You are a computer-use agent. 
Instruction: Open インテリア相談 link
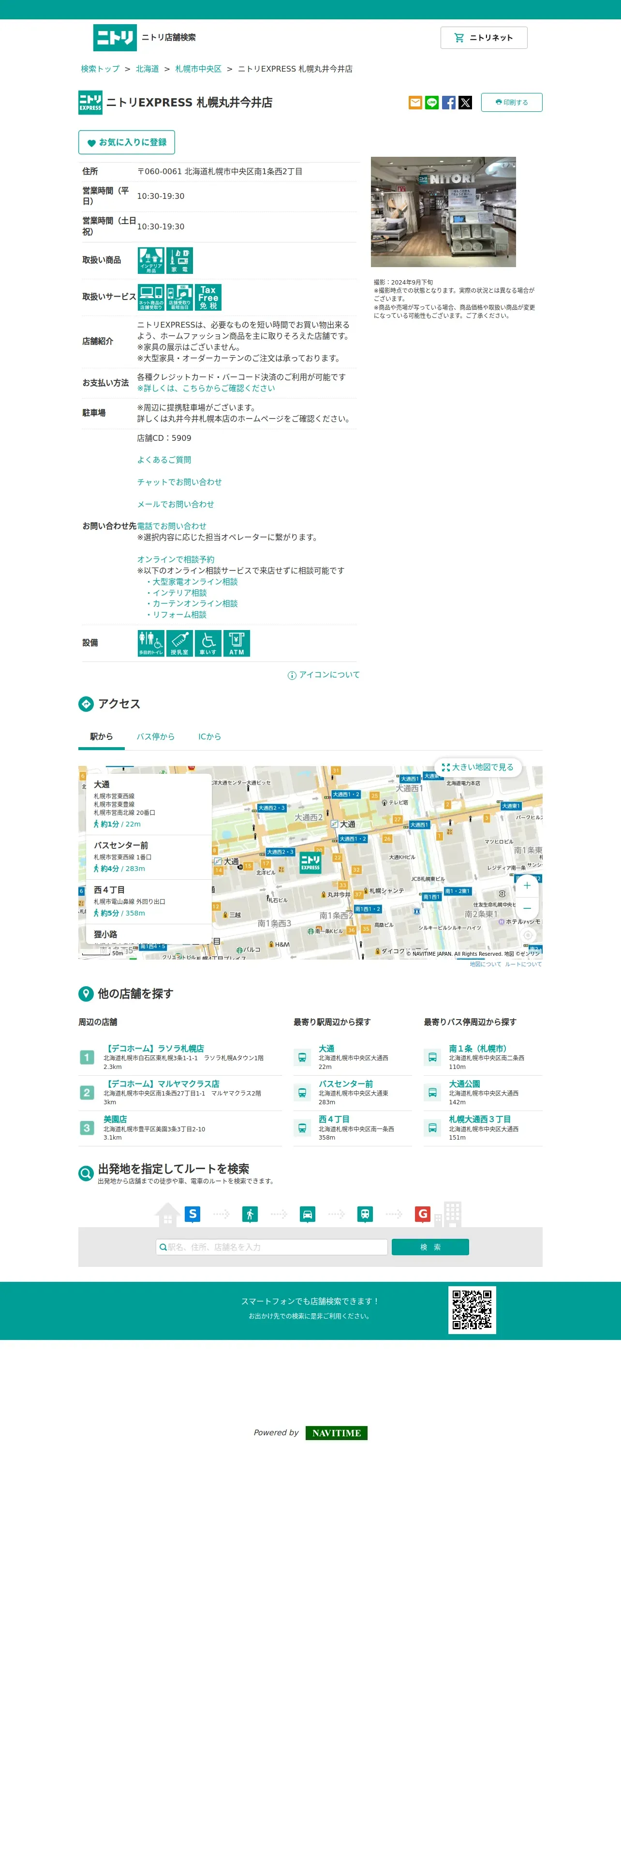point(179,593)
